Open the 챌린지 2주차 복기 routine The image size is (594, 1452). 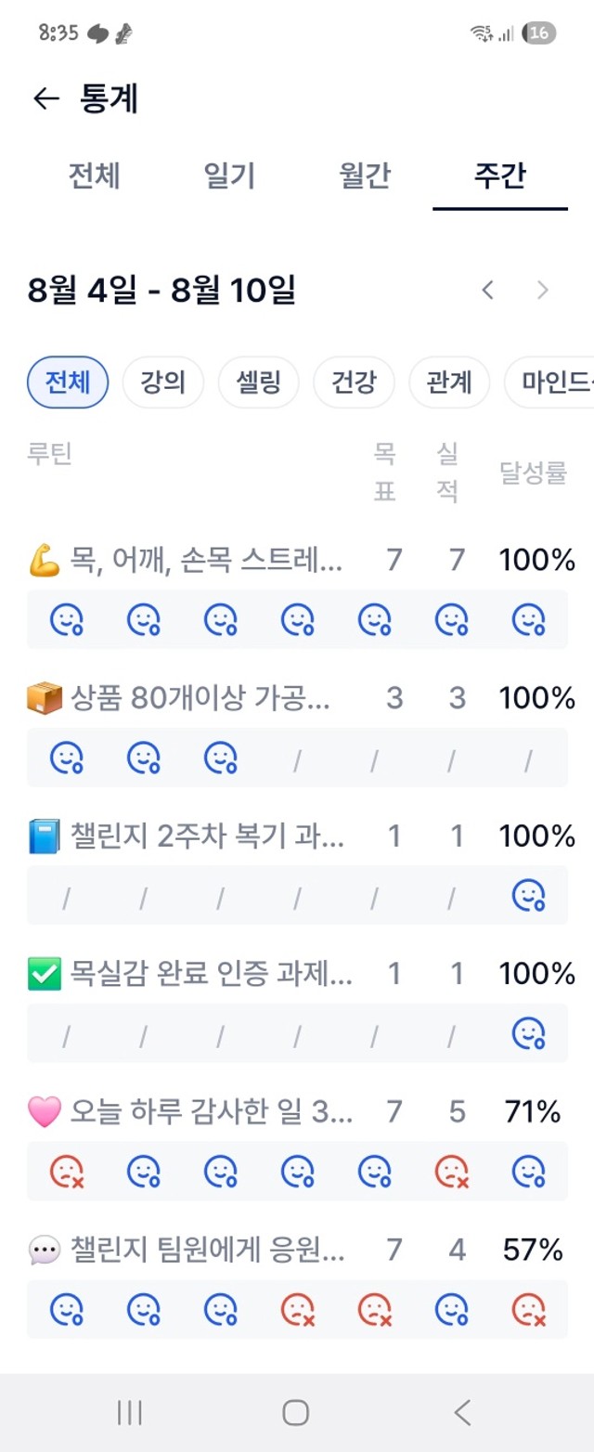click(186, 836)
